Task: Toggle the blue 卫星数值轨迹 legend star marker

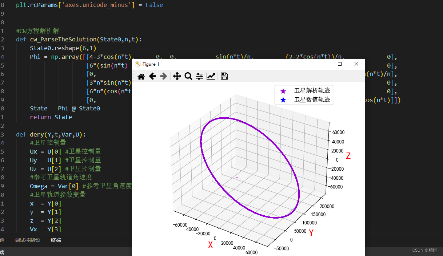Action: point(283,99)
